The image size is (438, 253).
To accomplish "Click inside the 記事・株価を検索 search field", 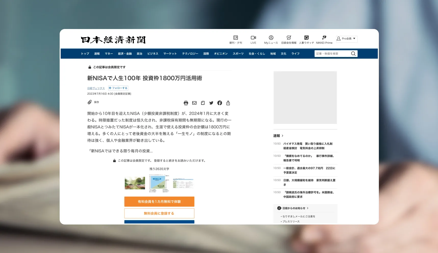I will (x=331, y=53).
